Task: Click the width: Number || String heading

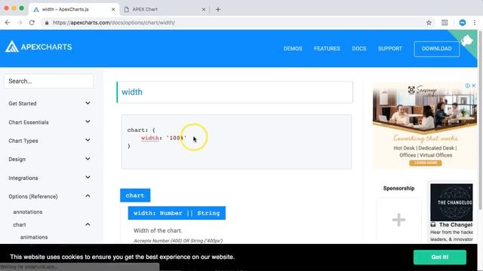Action: point(177,213)
